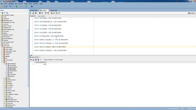The image size is (196, 110).
Task: Open SQL History icon in worksheet toolbar
Action: pos(56,13)
